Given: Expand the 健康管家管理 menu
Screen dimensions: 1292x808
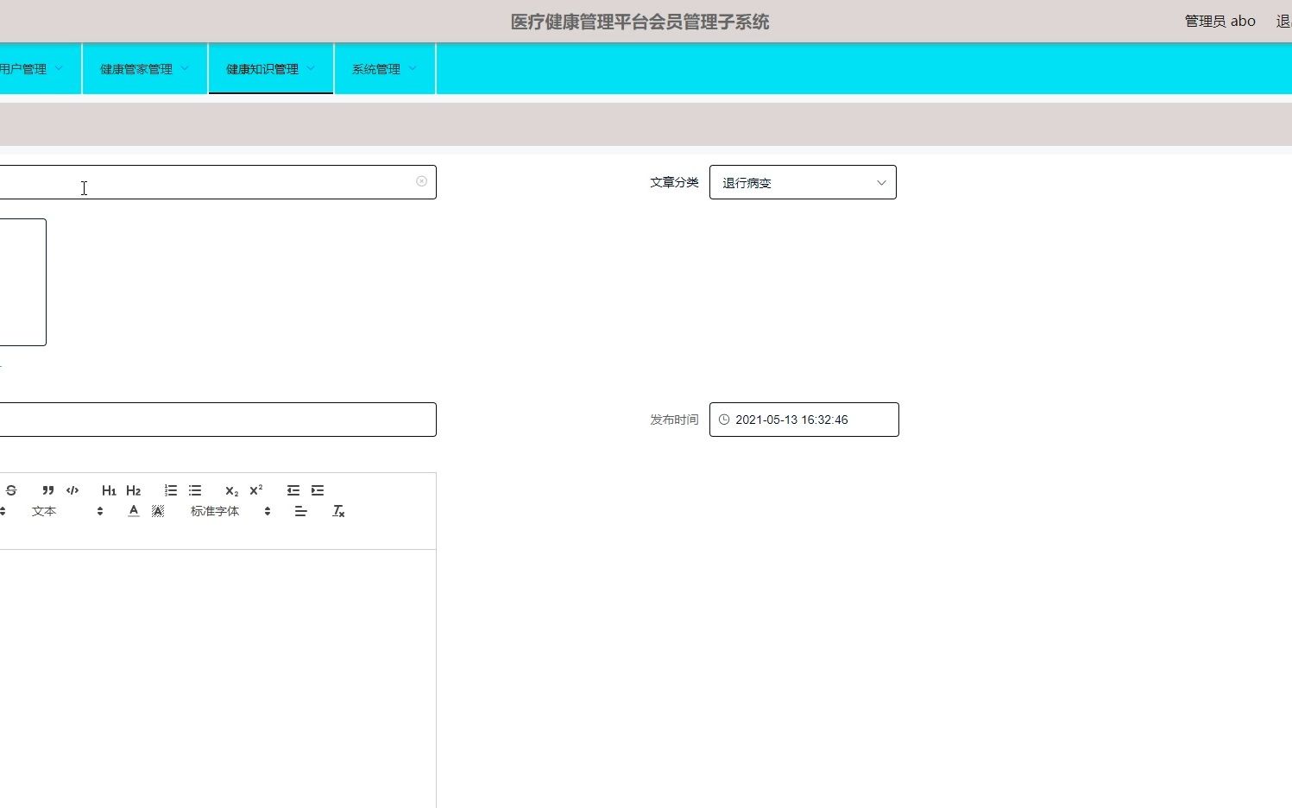Looking at the screenshot, I should [144, 69].
